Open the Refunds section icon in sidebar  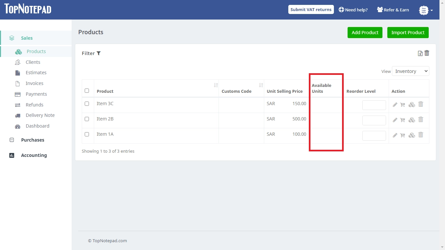18,105
